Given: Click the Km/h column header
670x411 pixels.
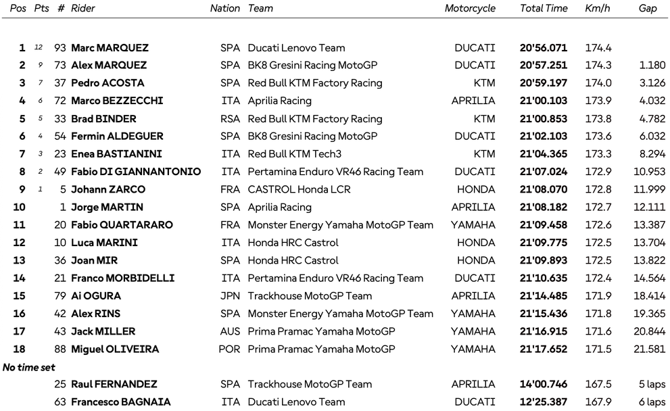Looking at the screenshot, I should [x=596, y=9].
